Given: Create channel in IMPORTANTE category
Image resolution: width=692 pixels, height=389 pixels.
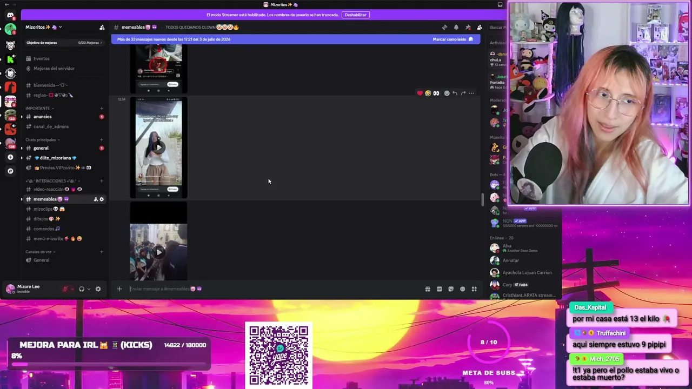Looking at the screenshot, I should 102,108.
